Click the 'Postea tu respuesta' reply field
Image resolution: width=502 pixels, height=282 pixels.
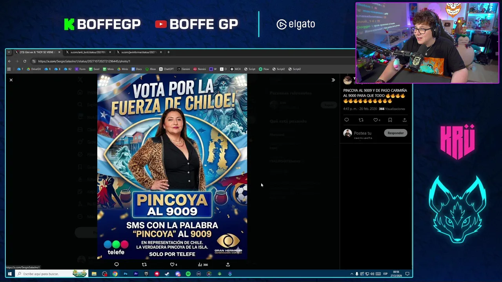click(363, 135)
